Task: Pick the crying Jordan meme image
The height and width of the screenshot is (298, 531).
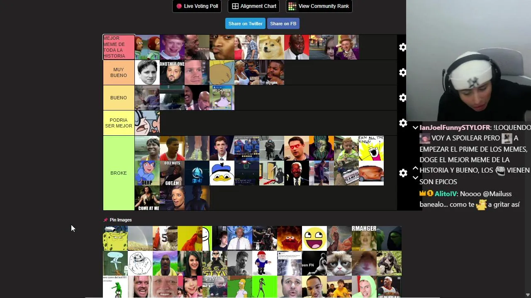Action: click(x=297, y=47)
